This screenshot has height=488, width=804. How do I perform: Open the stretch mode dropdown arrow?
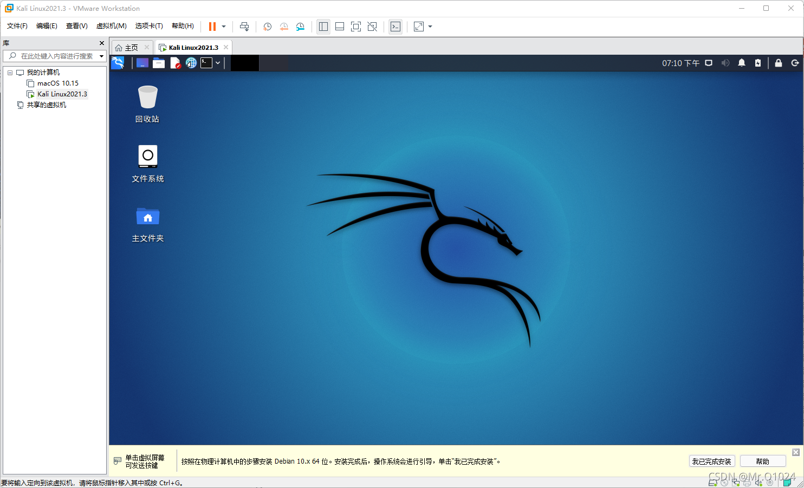point(430,27)
